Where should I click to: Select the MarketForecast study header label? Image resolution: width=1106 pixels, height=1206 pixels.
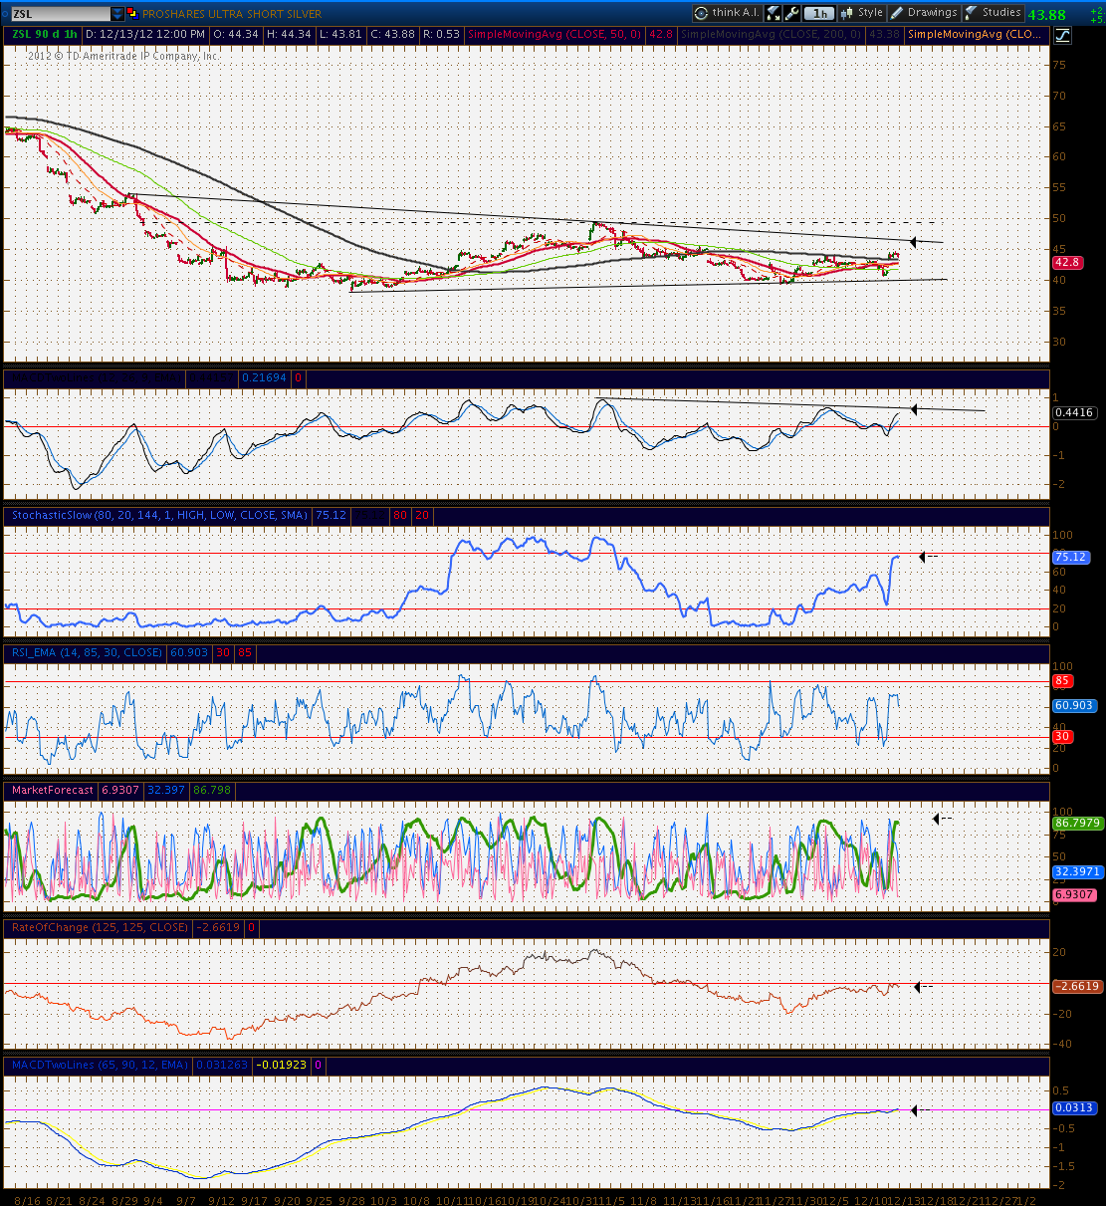53,790
